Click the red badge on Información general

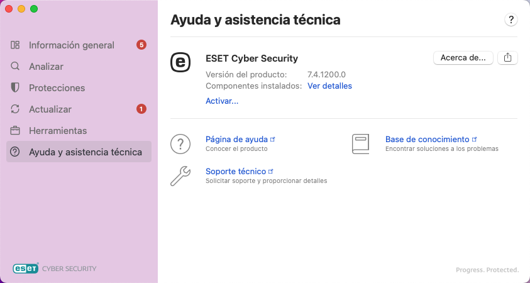tap(141, 45)
